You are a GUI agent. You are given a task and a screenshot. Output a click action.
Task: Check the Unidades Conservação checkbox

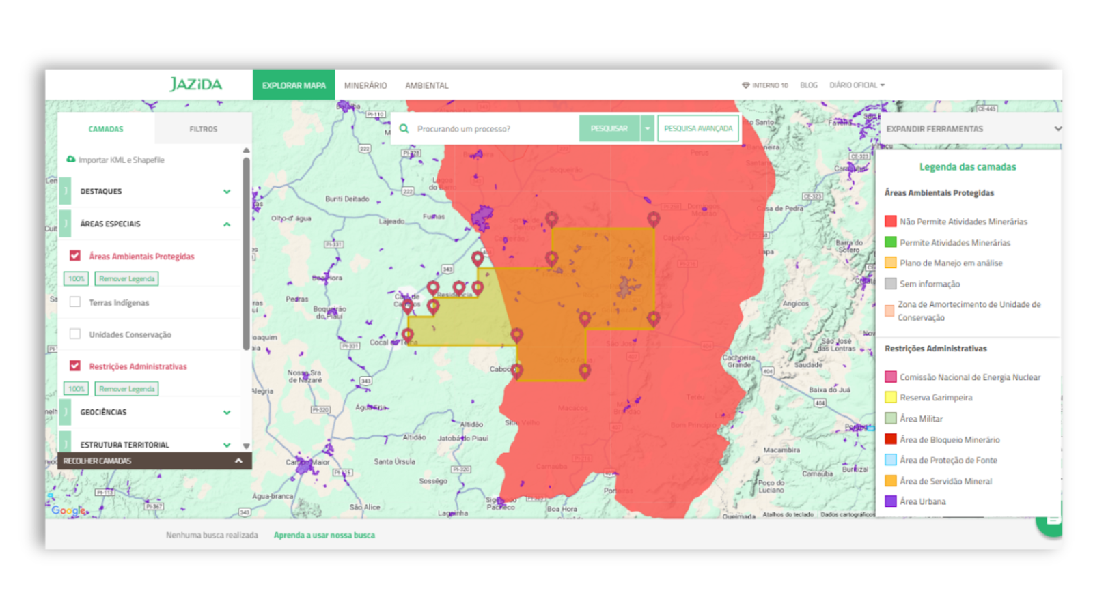[x=75, y=334]
